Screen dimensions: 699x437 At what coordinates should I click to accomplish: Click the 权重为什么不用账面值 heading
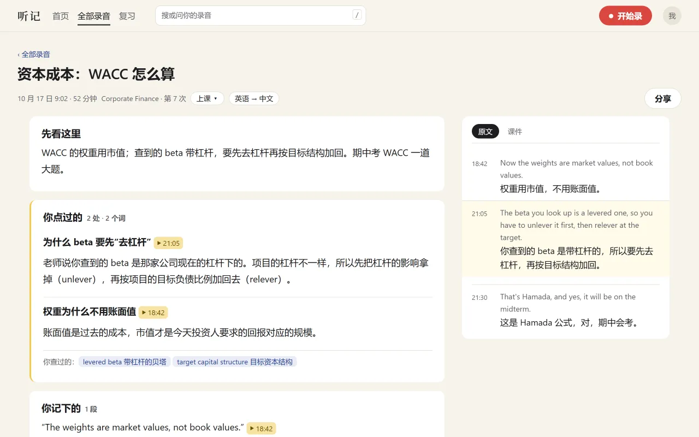[90, 312]
